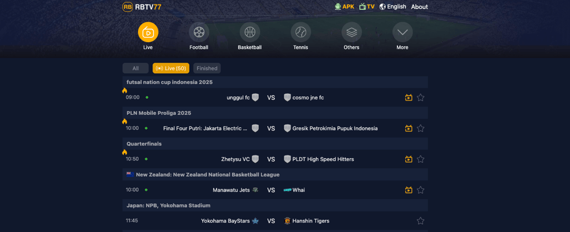570x232 pixels.
Task: Select the Tennis category icon
Action: (x=301, y=32)
